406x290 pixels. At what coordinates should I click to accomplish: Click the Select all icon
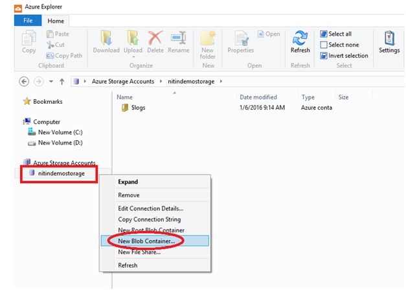tap(324, 34)
